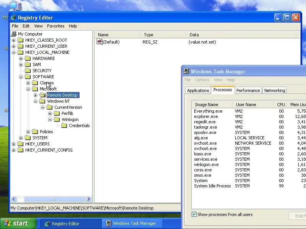The height and width of the screenshot is (229, 306).
Task: Select explorer.exe in the process list
Action: [x=206, y=116]
